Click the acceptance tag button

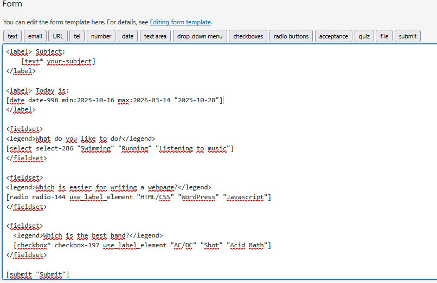tap(333, 36)
